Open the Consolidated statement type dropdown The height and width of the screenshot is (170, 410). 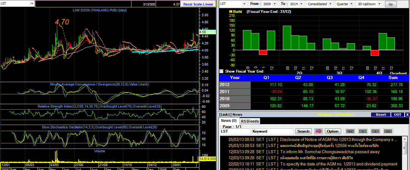pyautogui.click(x=330, y=4)
